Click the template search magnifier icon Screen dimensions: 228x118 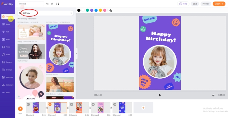click(20, 13)
